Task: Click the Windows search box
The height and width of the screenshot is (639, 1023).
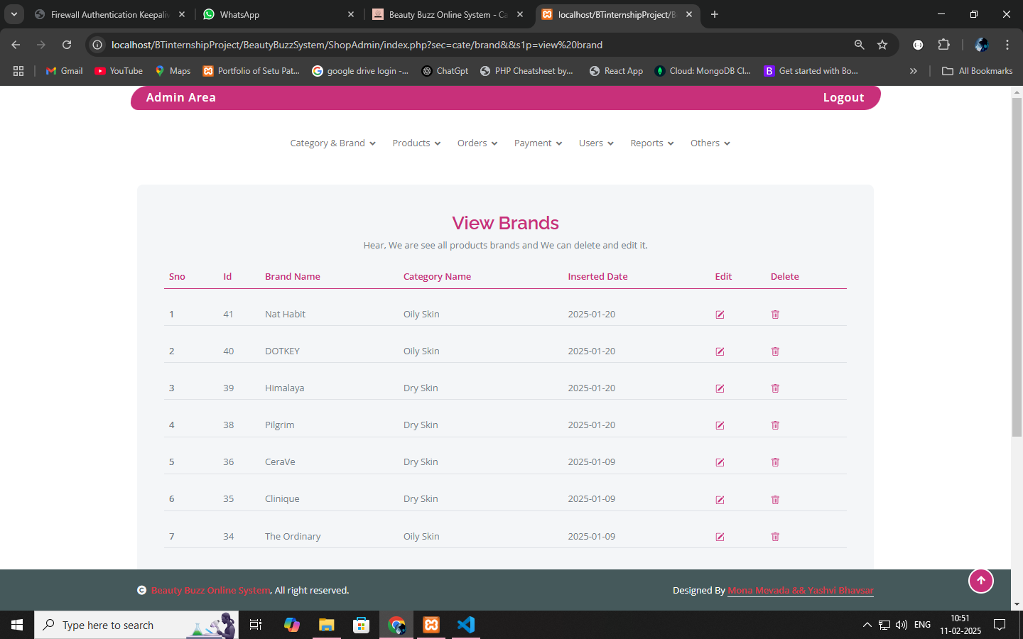Action: click(x=136, y=625)
